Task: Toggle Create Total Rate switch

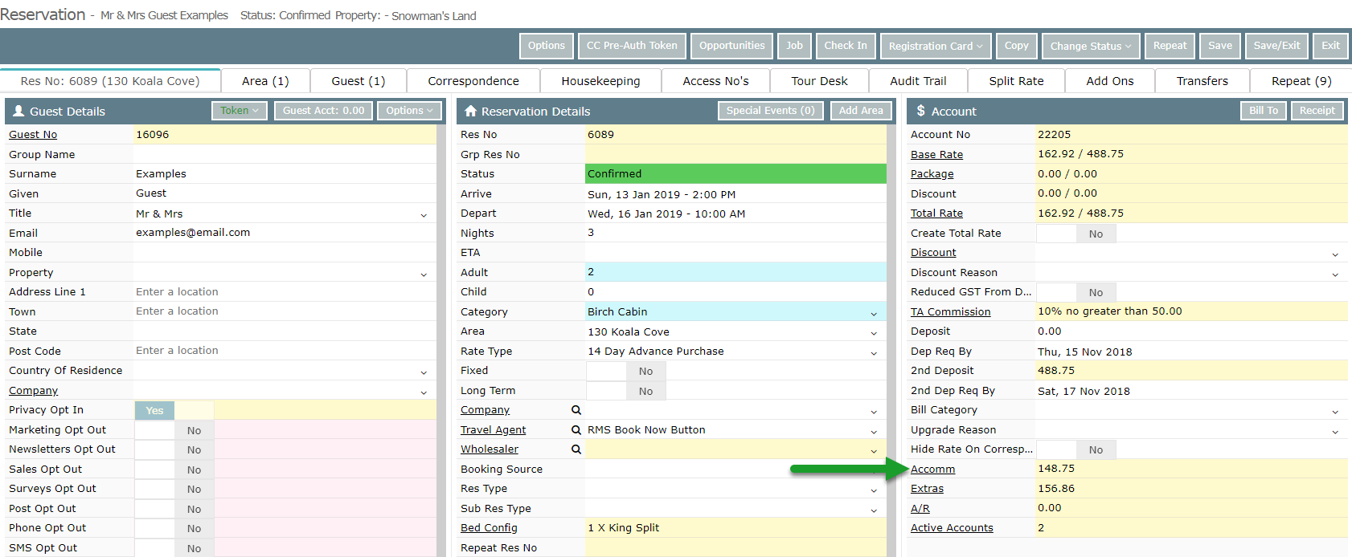Action: (1076, 234)
